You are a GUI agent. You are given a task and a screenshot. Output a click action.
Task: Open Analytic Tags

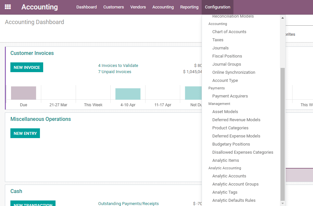click(x=225, y=192)
